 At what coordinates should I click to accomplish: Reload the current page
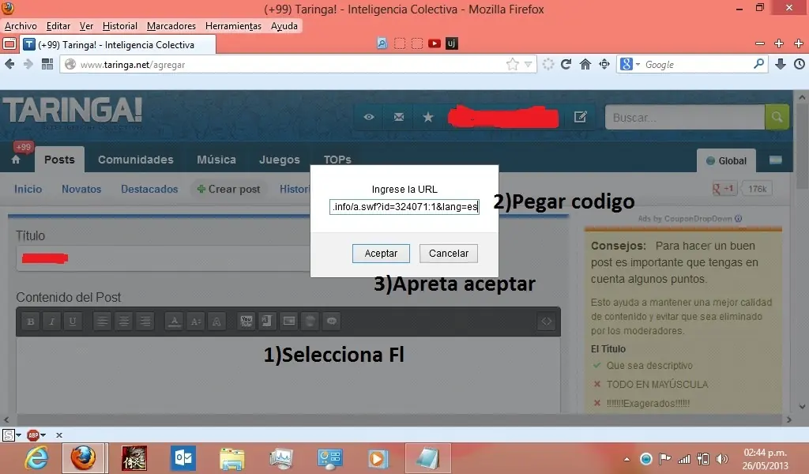click(x=566, y=64)
